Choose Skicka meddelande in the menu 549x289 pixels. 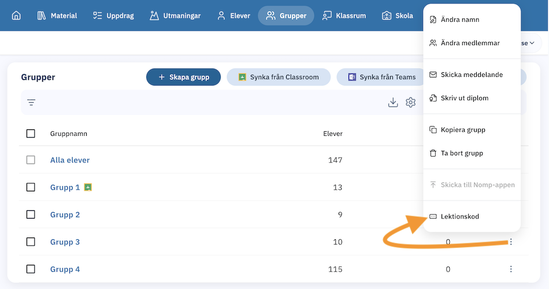click(x=472, y=75)
